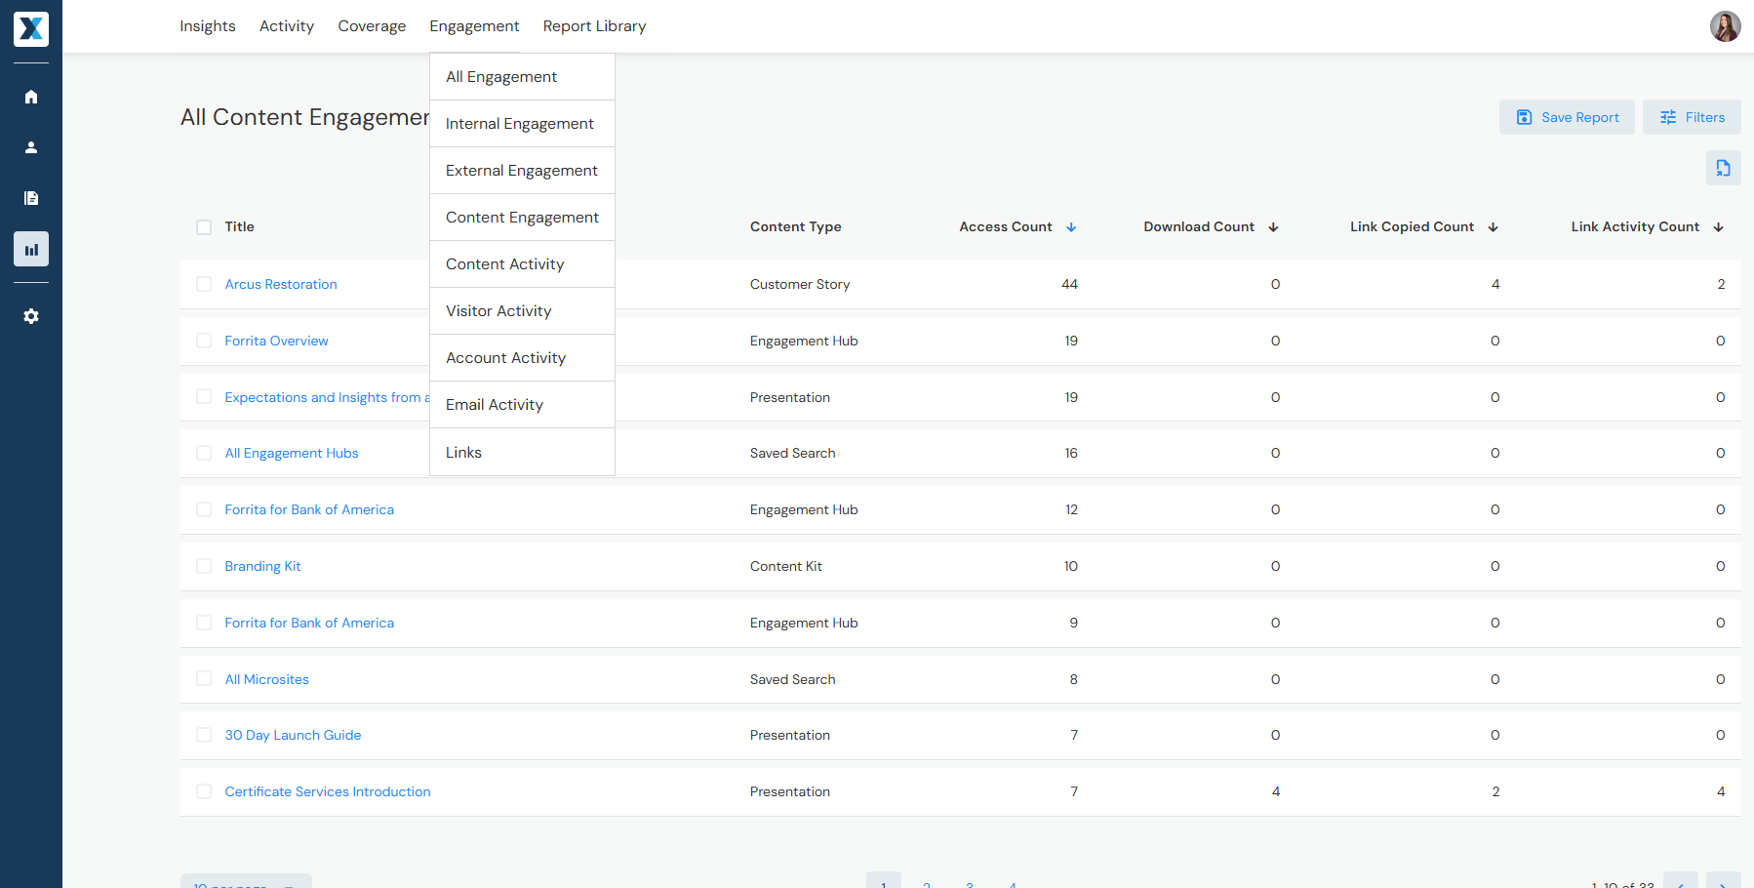Check the Certificate Services Introduction checkbox
The image size is (1754, 888).
204,791
